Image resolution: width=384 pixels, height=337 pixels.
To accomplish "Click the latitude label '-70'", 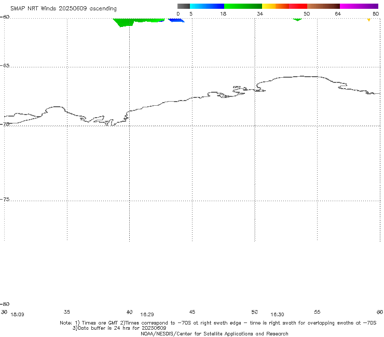I will pos(5,124).
